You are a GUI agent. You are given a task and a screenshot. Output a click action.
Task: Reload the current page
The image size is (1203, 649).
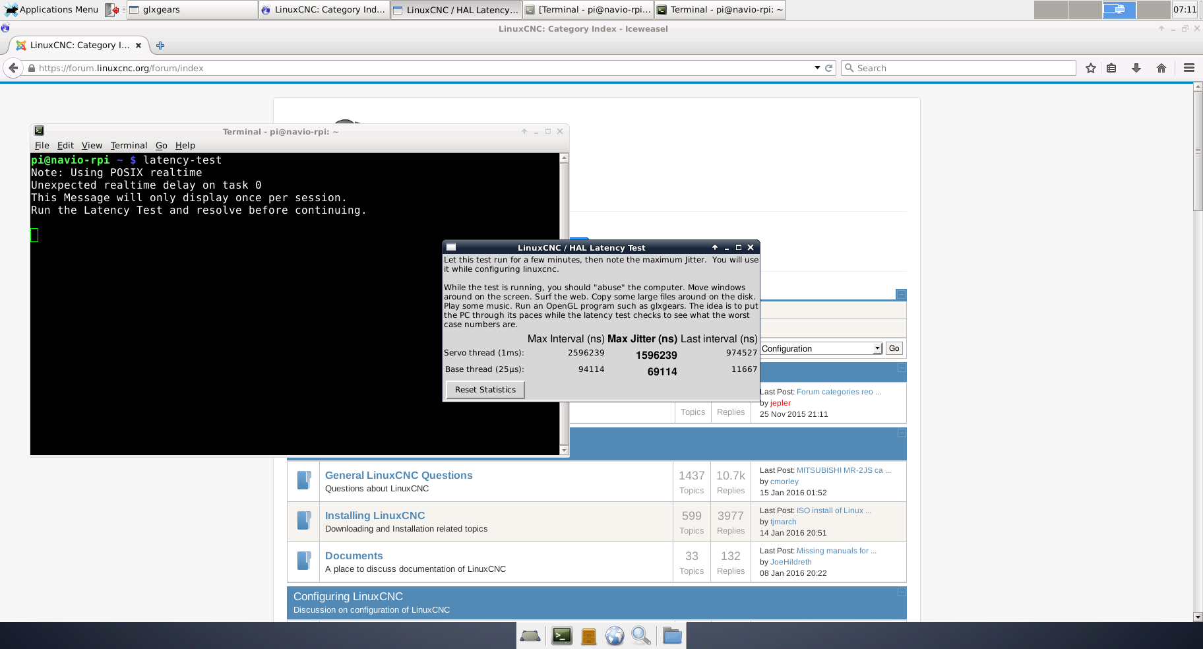(829, 68)
